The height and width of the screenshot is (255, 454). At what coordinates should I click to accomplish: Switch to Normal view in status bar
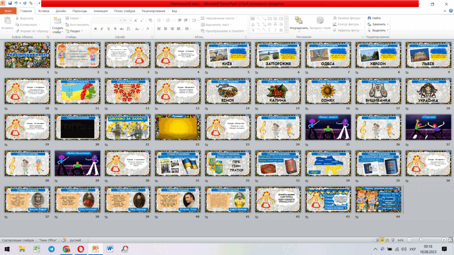click(x=376, y=240)
